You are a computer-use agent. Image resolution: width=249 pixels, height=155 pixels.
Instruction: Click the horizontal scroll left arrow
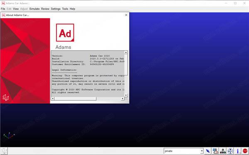tap(53, 99)
